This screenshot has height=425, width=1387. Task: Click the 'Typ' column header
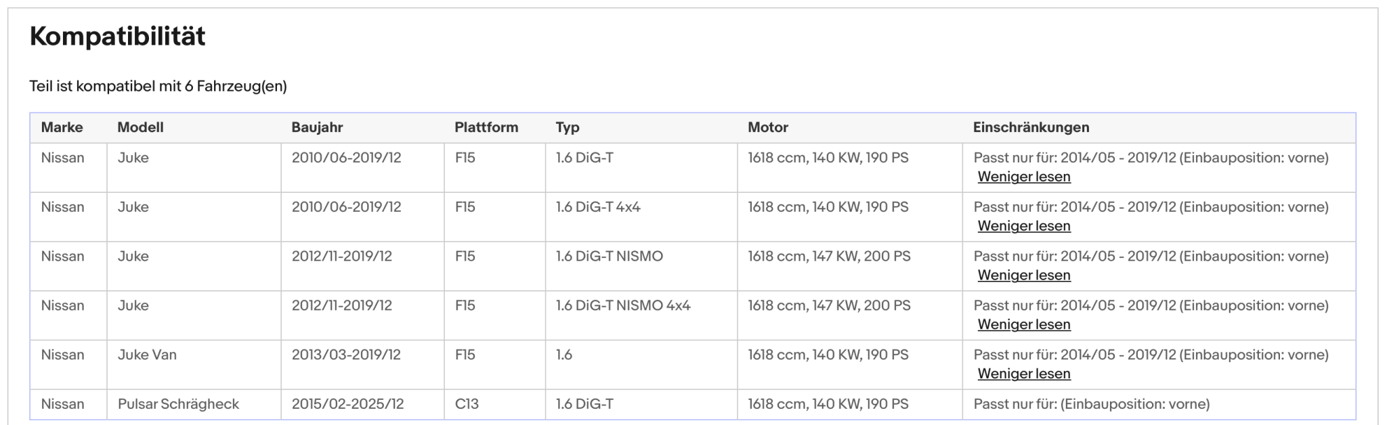pyautogui.click(x=568, y=127)
